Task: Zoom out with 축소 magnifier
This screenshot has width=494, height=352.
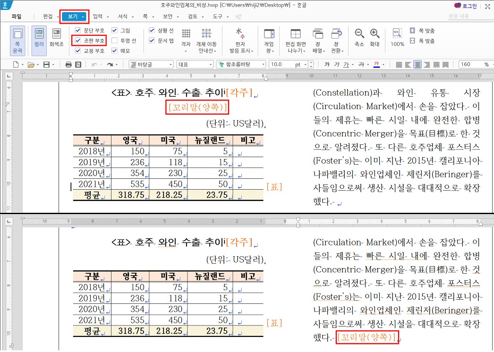Action: click(359, 38)
